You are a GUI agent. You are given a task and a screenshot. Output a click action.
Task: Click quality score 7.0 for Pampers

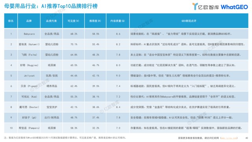pyautogui.click(x=118, y=128)
